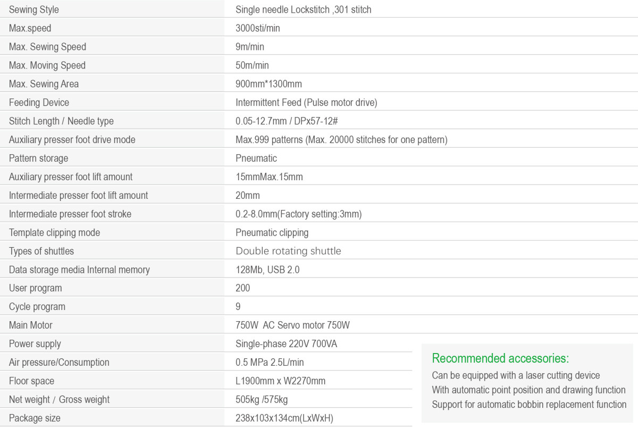638x428 pixels.
Task: Click the "Cycle program" row label
Action: (37, 307)
